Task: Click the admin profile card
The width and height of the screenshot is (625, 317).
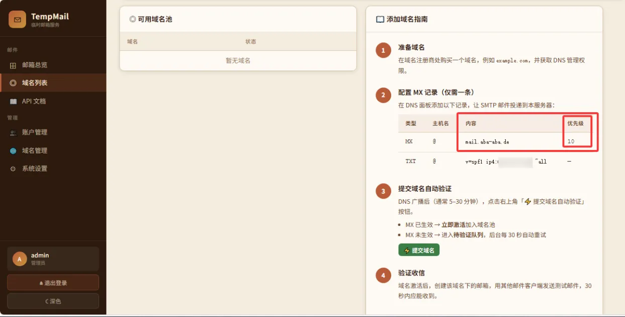Action: click(x=52, y=259)
